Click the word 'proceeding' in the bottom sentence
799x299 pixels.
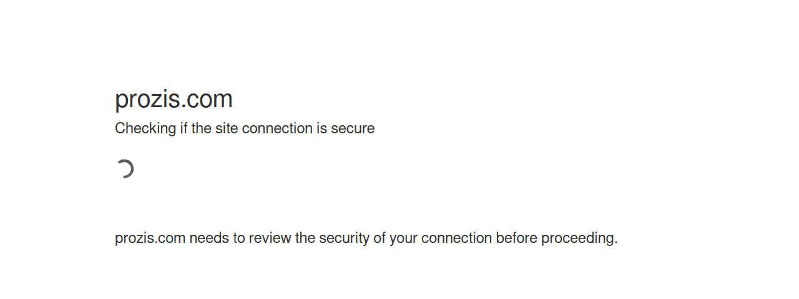point(577,238)
